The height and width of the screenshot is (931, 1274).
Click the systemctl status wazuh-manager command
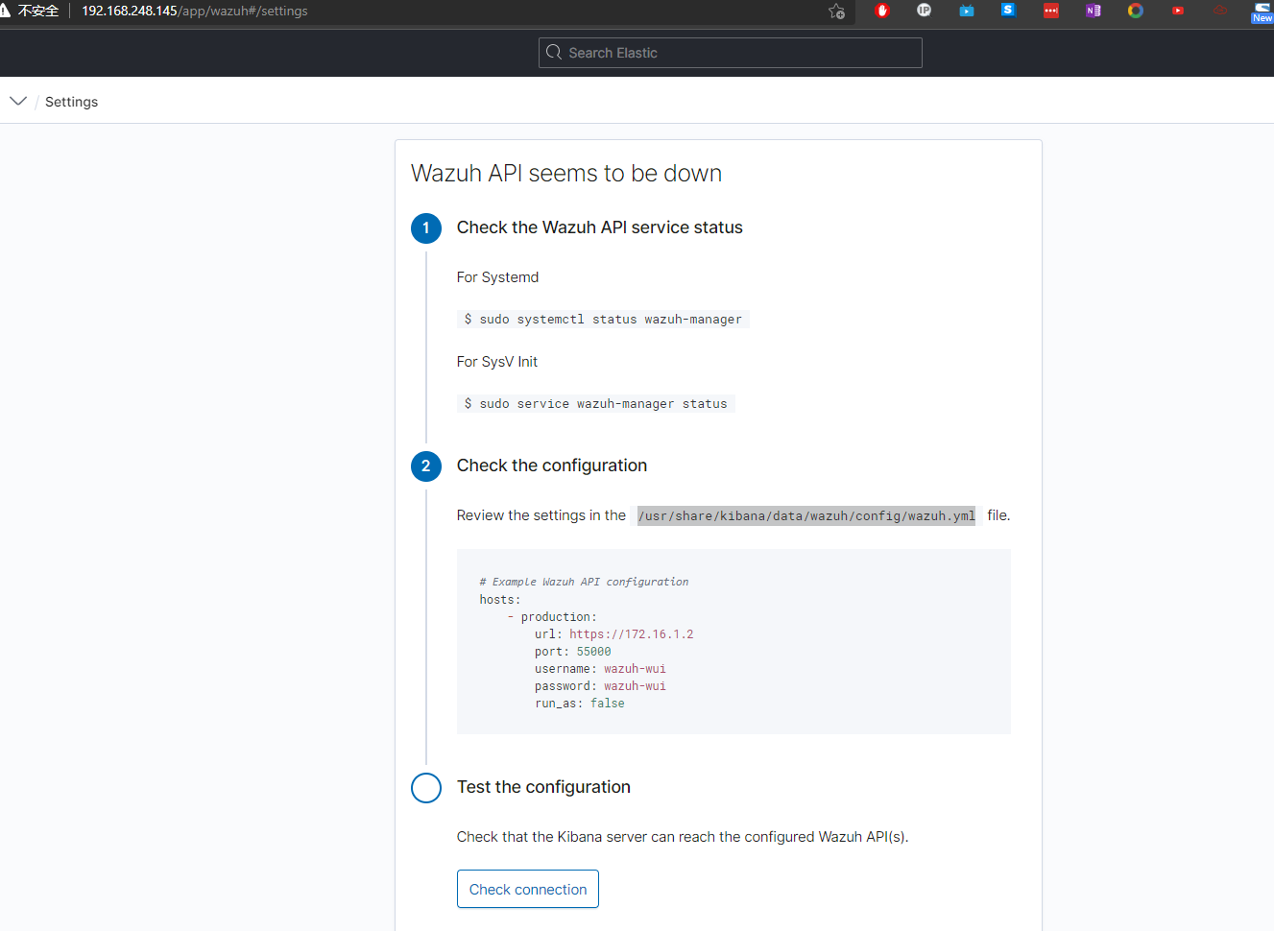(x=603, y=320)
